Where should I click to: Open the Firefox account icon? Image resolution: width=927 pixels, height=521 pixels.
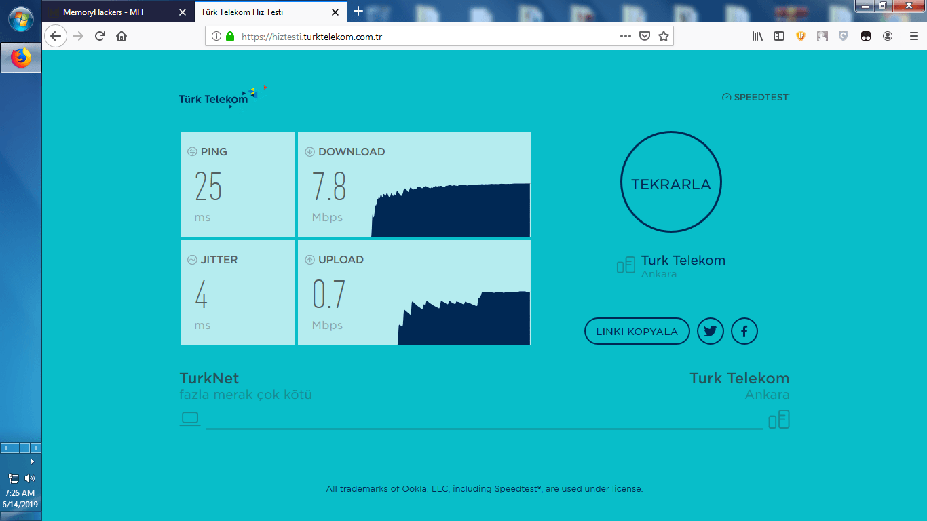coord(888,37)
